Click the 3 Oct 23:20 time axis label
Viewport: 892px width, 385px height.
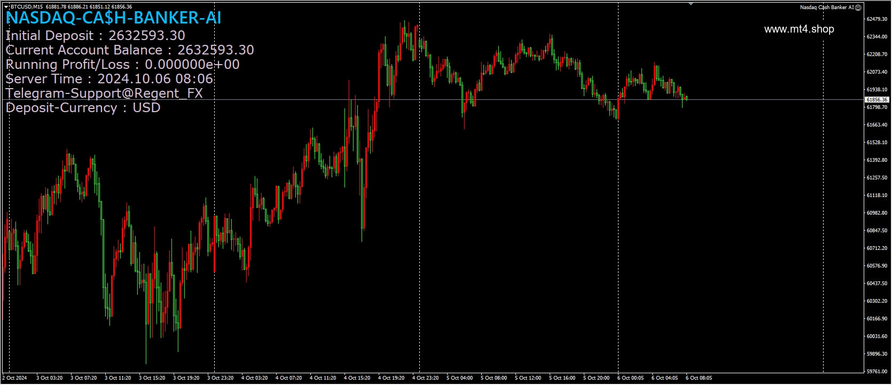220,378
